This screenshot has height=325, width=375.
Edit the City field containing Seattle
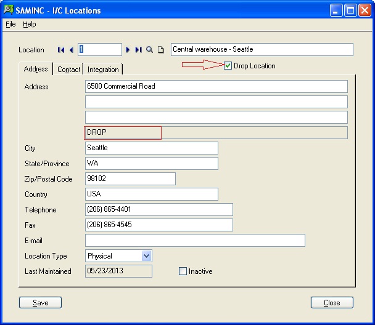pyautogui.click(x=151, y=148)
